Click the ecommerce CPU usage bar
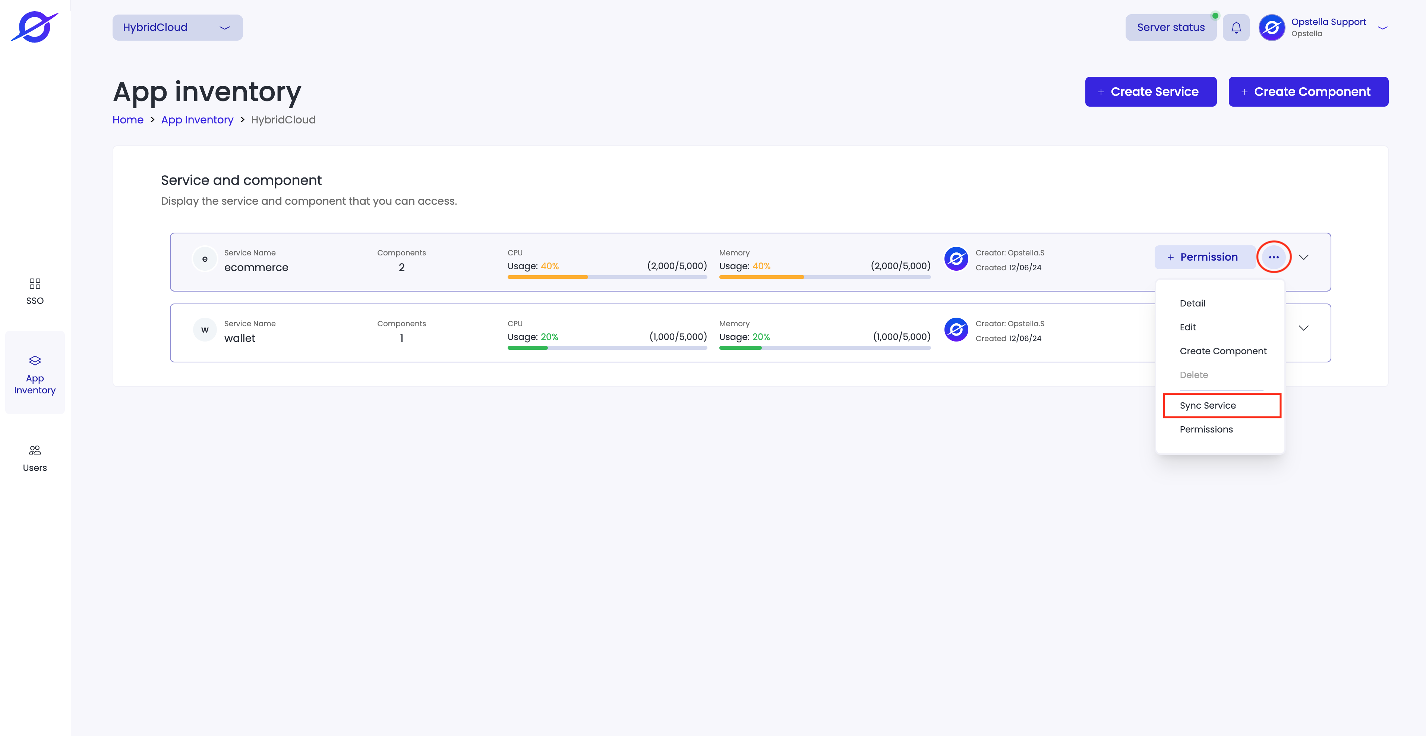The width and height of the screenshot is (1426, 736). [607, 277]
